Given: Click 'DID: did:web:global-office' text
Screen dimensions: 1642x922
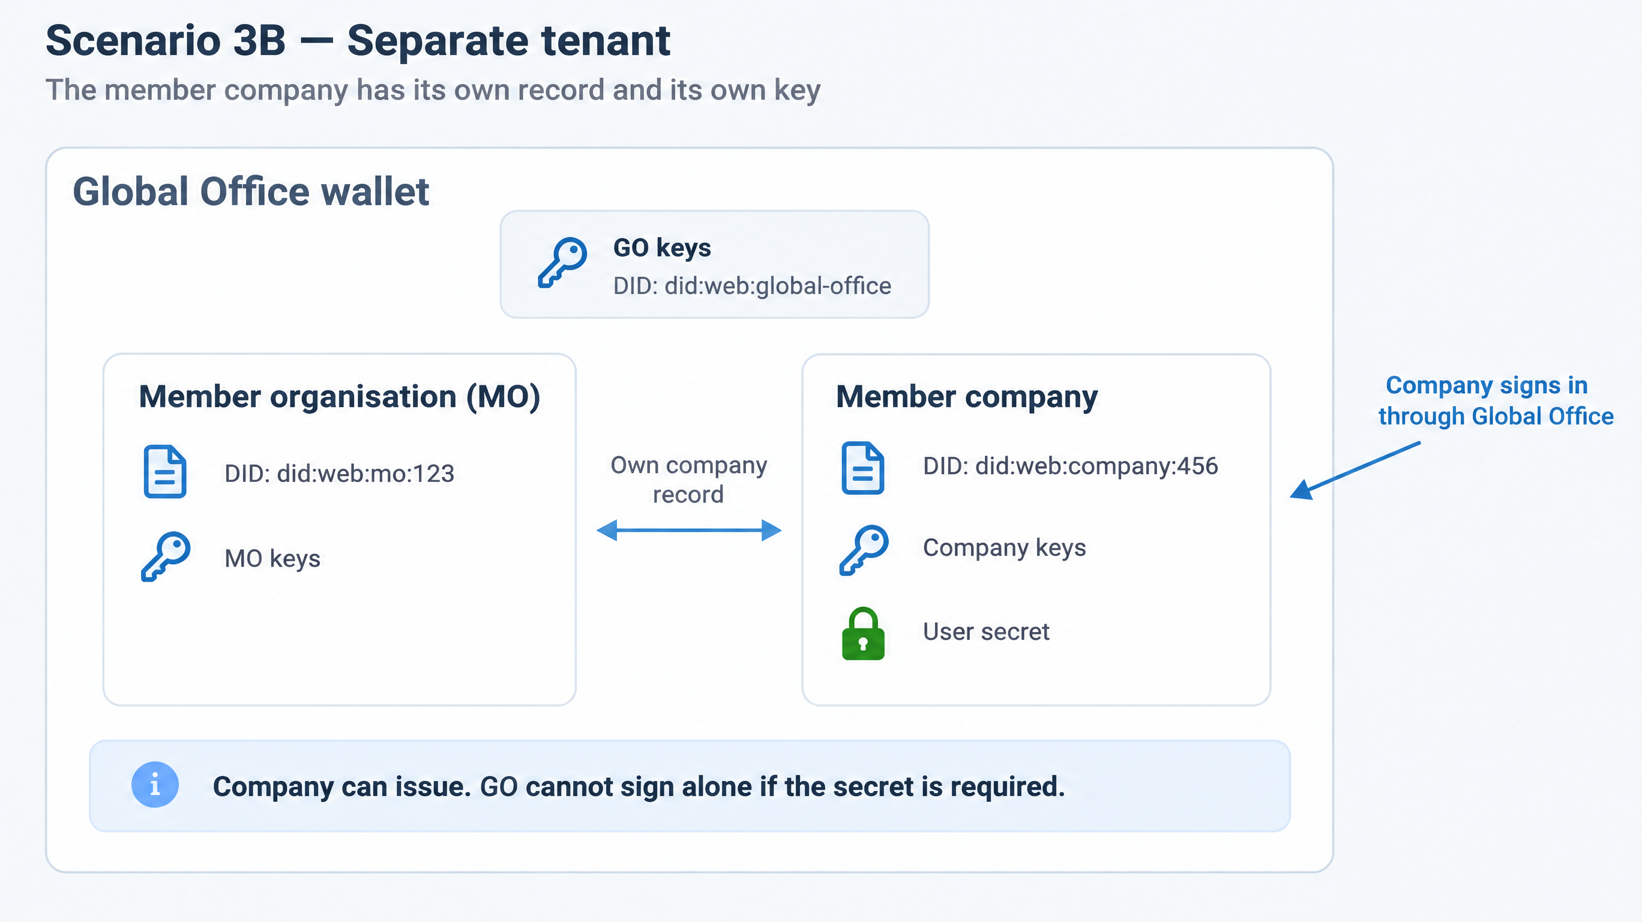Looking at the screenshot, I should (x=752, y=286).
